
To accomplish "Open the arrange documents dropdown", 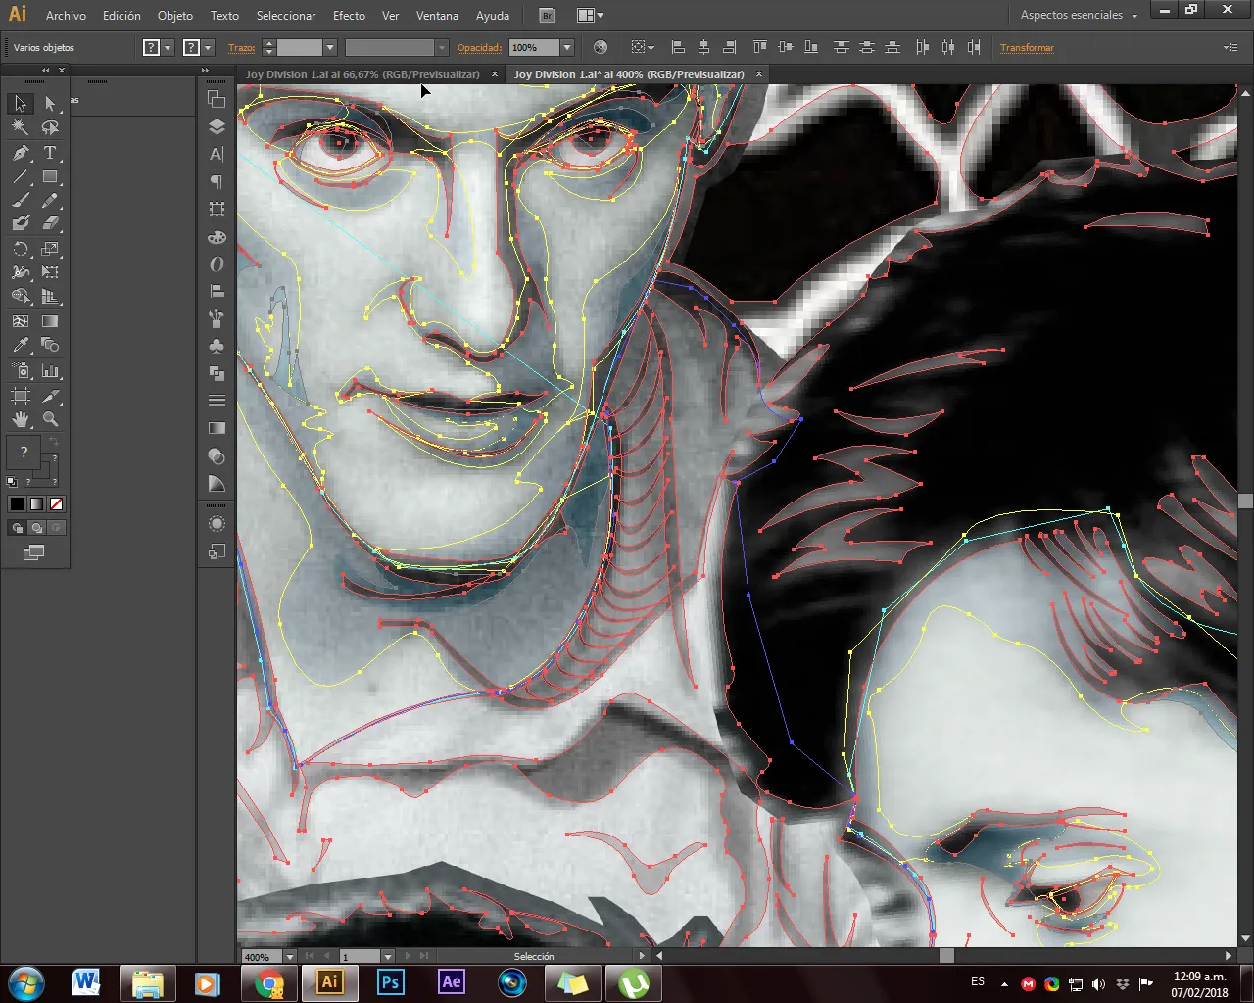I will click(590, 15).
